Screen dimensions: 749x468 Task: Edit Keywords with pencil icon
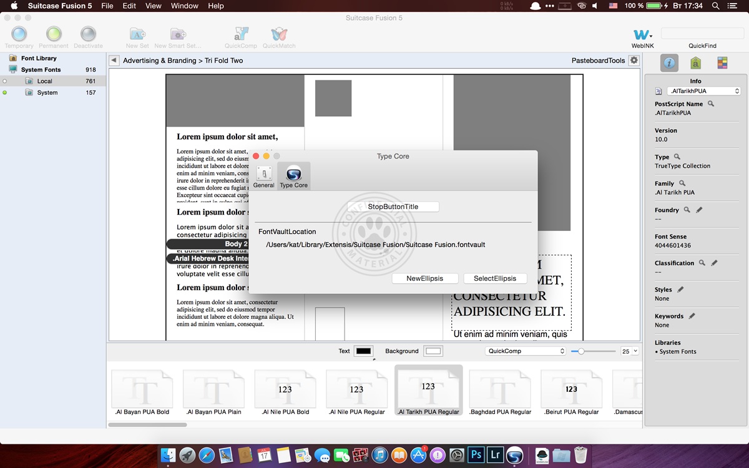pyautogui.click(x=692, y=316)
